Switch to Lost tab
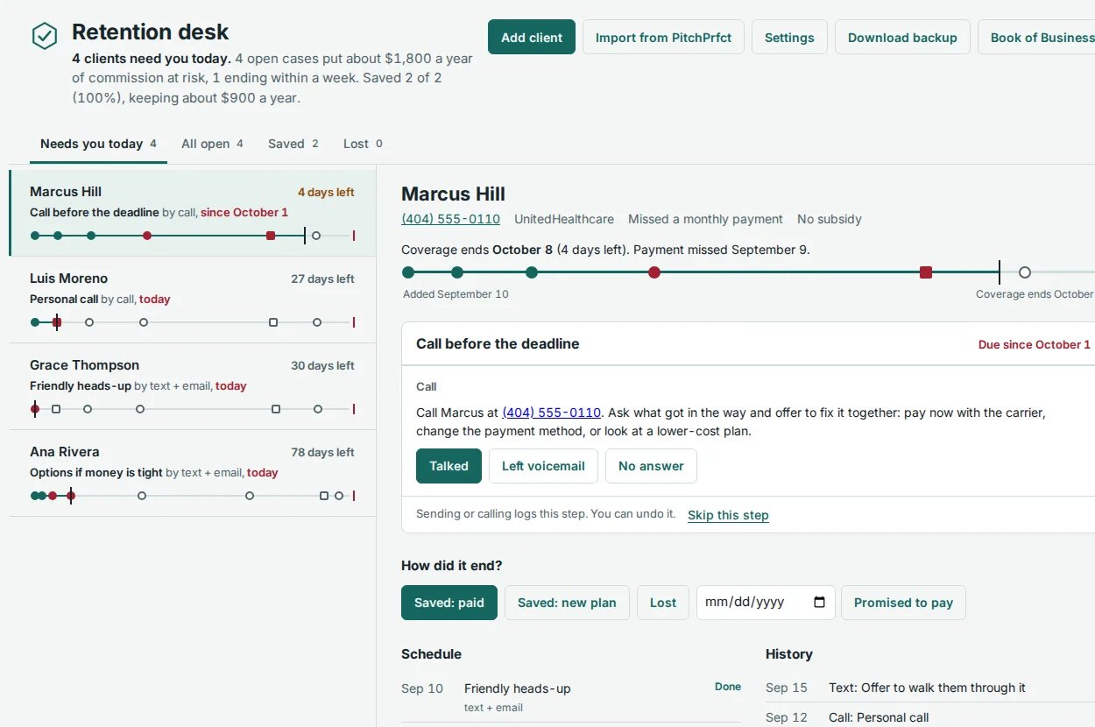This screenshot has height=727, width=1095. (363, 144)
